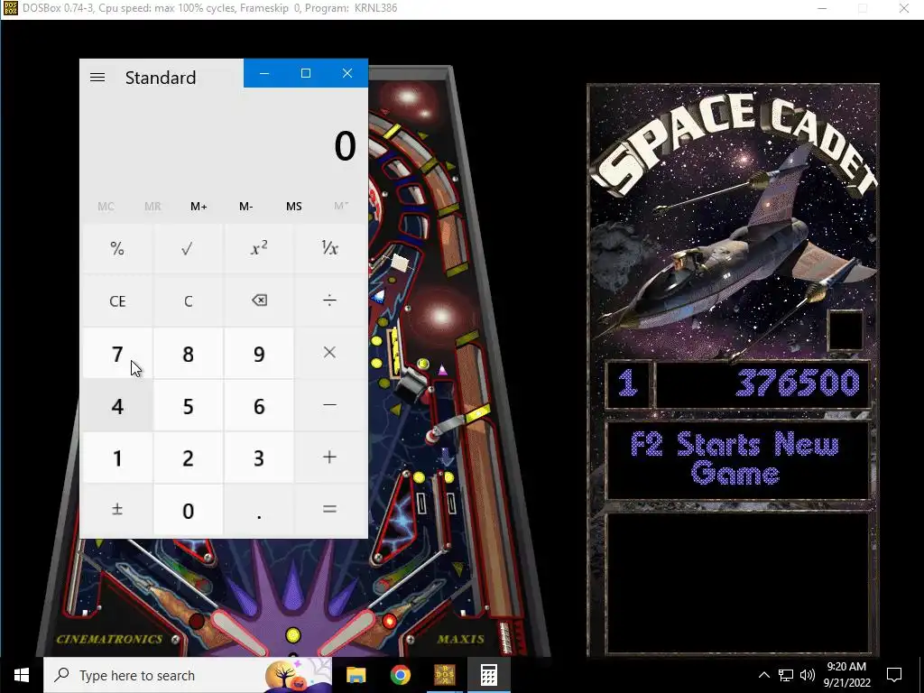The height and width of the screenshot is (693, 924).
Task: Click the minus operator key
Action: (x=329, y=405)
